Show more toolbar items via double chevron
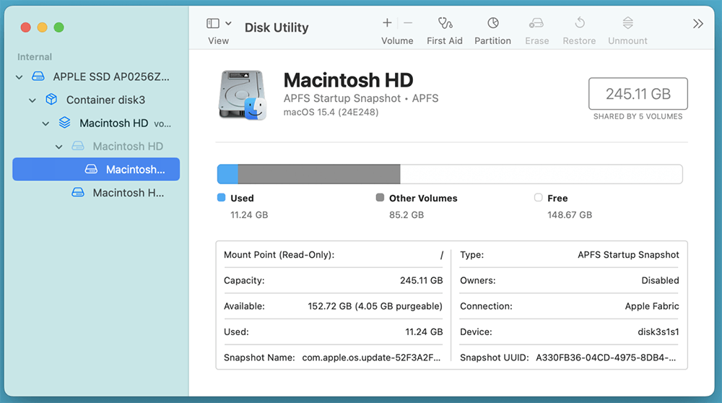This screenshot has height=403, width=722. pos(698,24)
